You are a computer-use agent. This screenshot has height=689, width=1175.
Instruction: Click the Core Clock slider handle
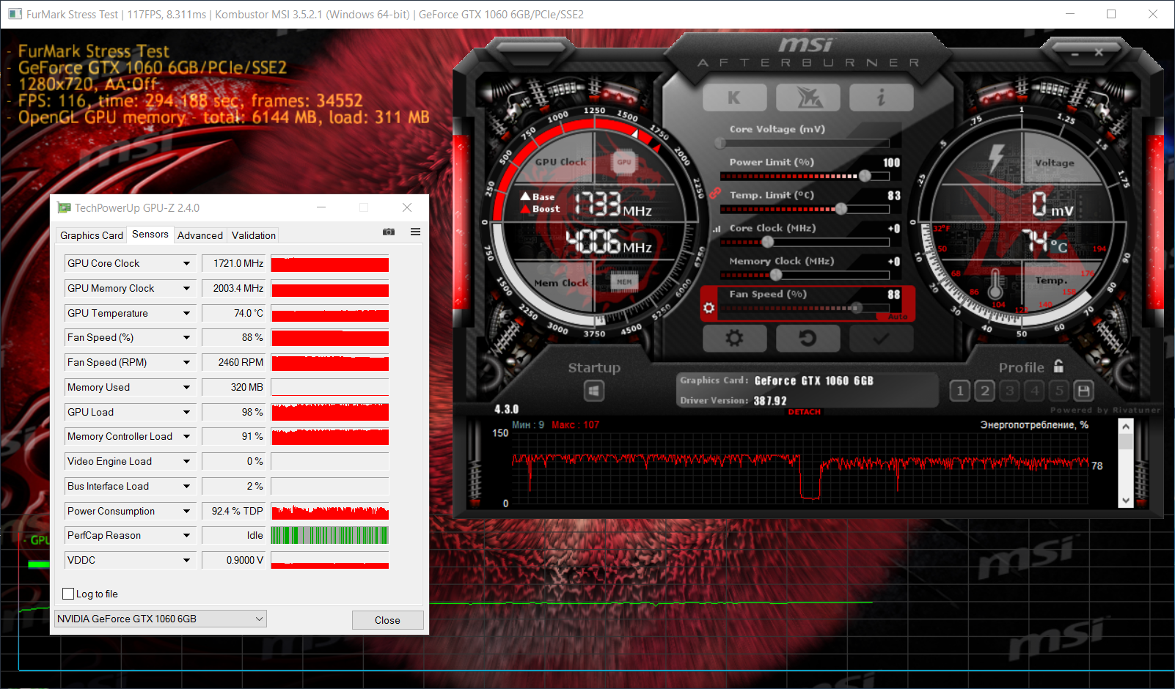768,242
